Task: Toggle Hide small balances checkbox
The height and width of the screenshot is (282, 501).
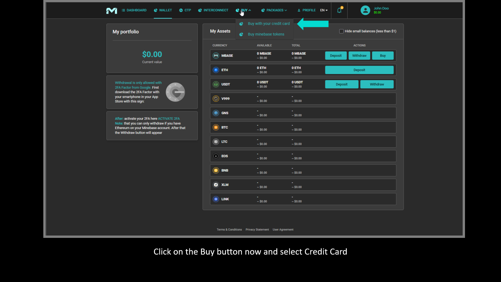Action: 341,31
